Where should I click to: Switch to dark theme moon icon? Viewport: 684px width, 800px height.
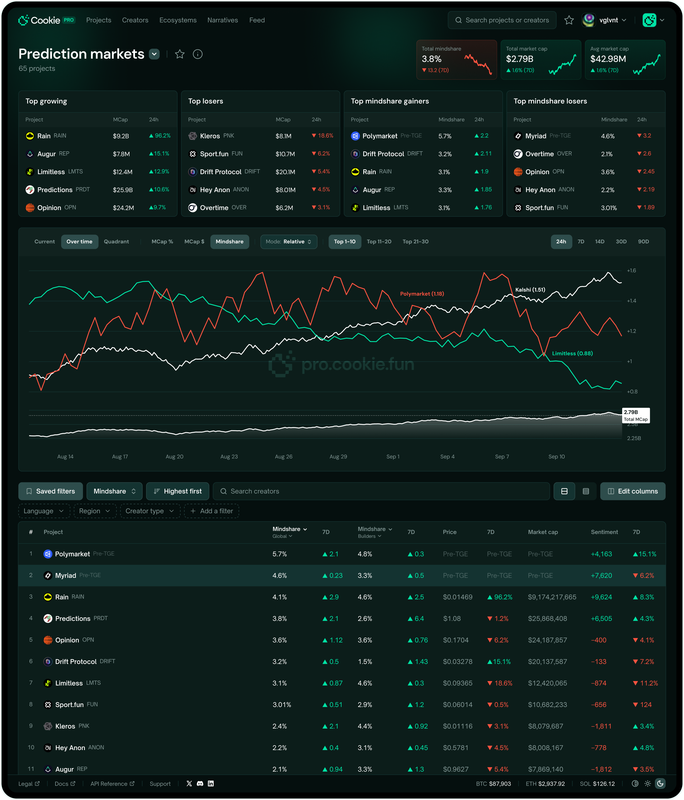pos(660,784)
